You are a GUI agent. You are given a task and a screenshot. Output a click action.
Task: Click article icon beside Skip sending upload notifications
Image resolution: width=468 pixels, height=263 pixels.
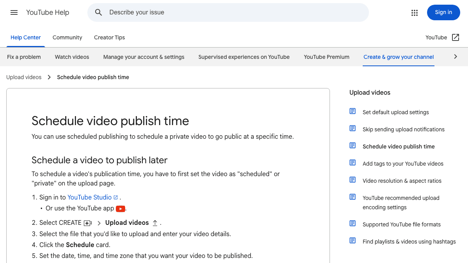point(353,129)
